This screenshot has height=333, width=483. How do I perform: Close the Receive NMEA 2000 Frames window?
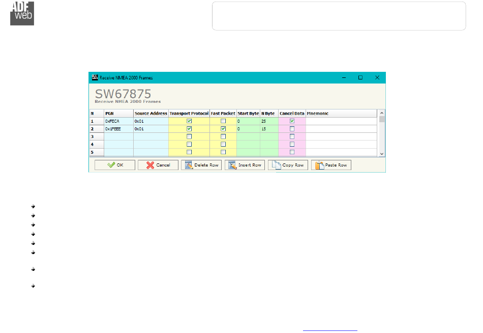point(377,77)
